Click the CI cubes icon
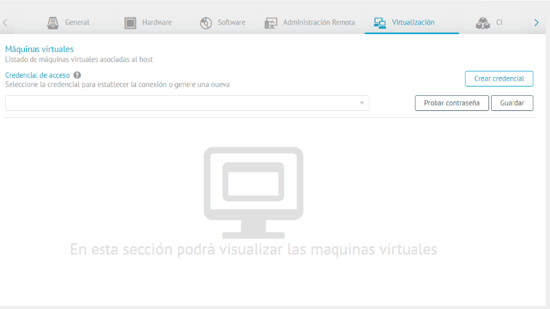This screenshot has width=550, height=309. (483, 23)
